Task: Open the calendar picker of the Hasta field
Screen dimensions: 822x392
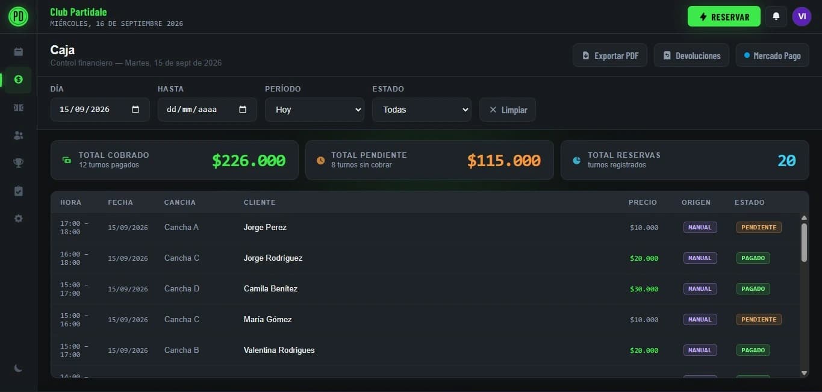Action: [243, 110]
